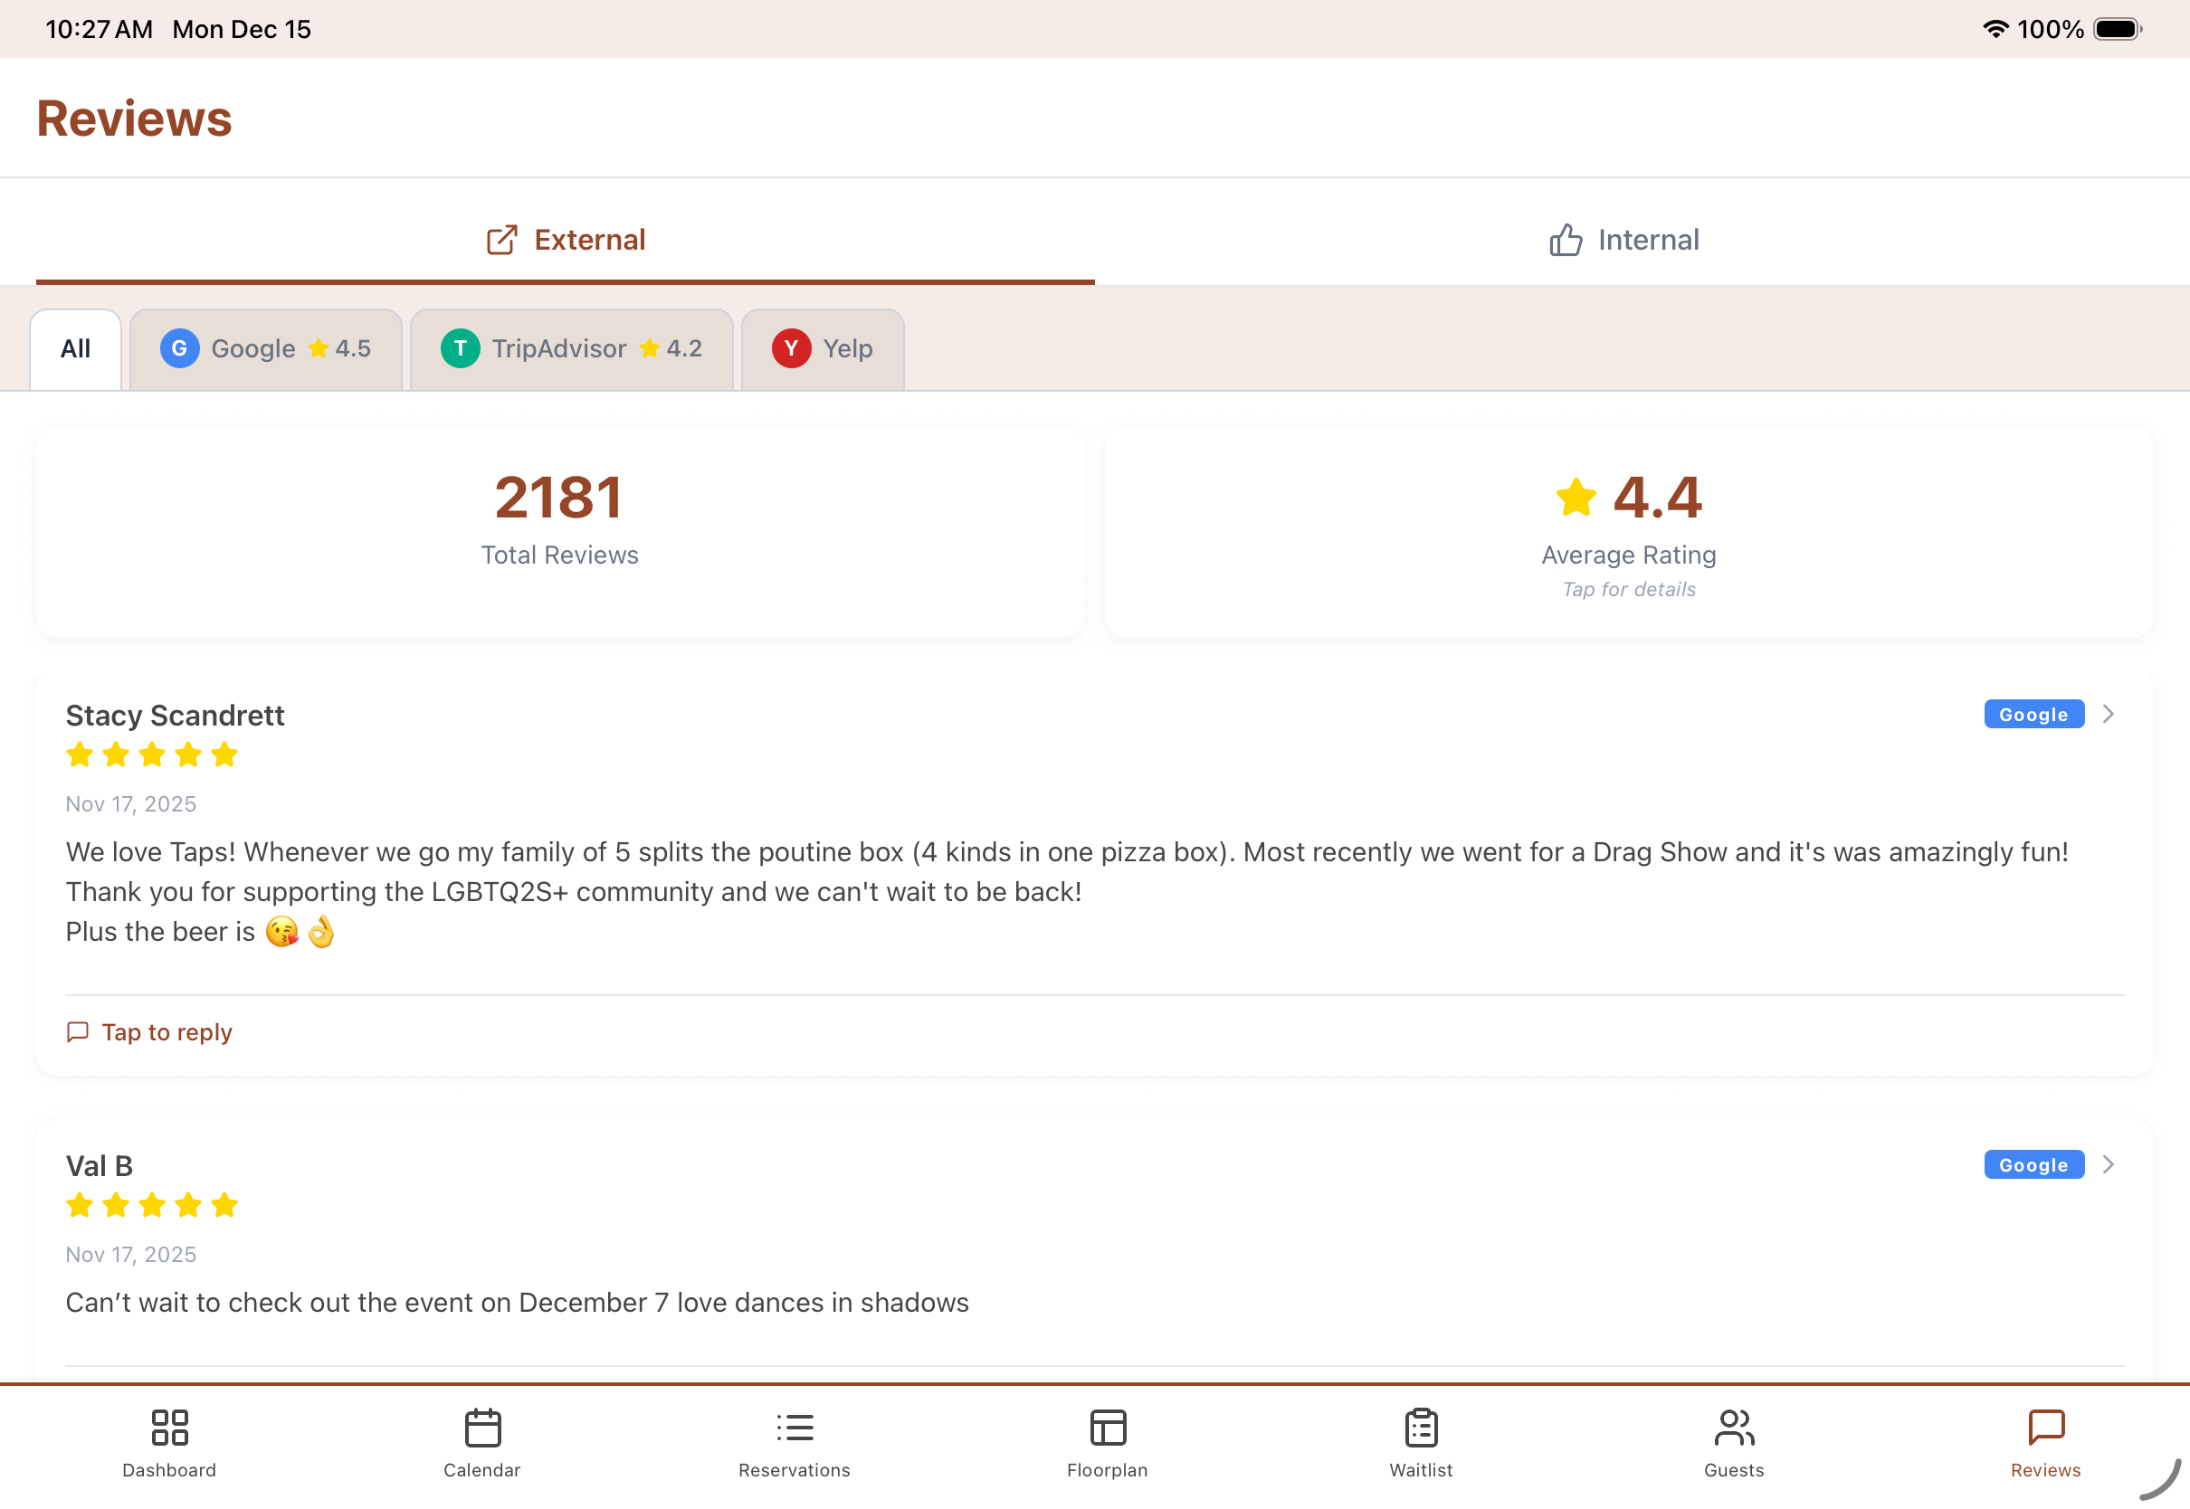Switch to the Internal reviews tab

pos(1623,240)
